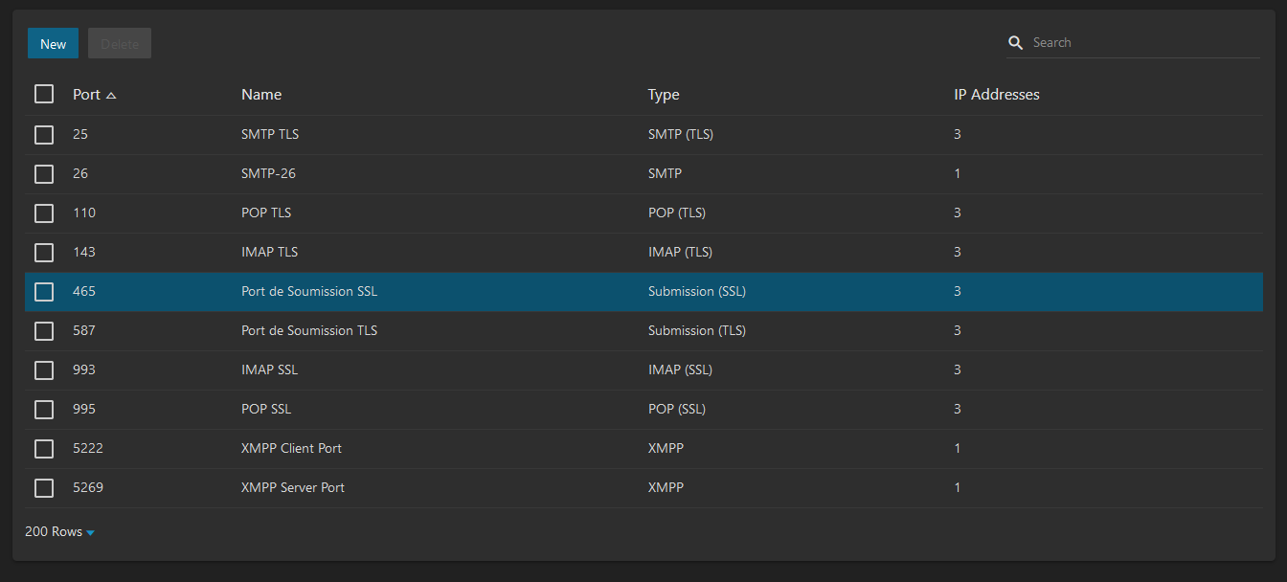Click into the Search input field
Screen dimensions: 1287x582
[x=1140, y=43]
